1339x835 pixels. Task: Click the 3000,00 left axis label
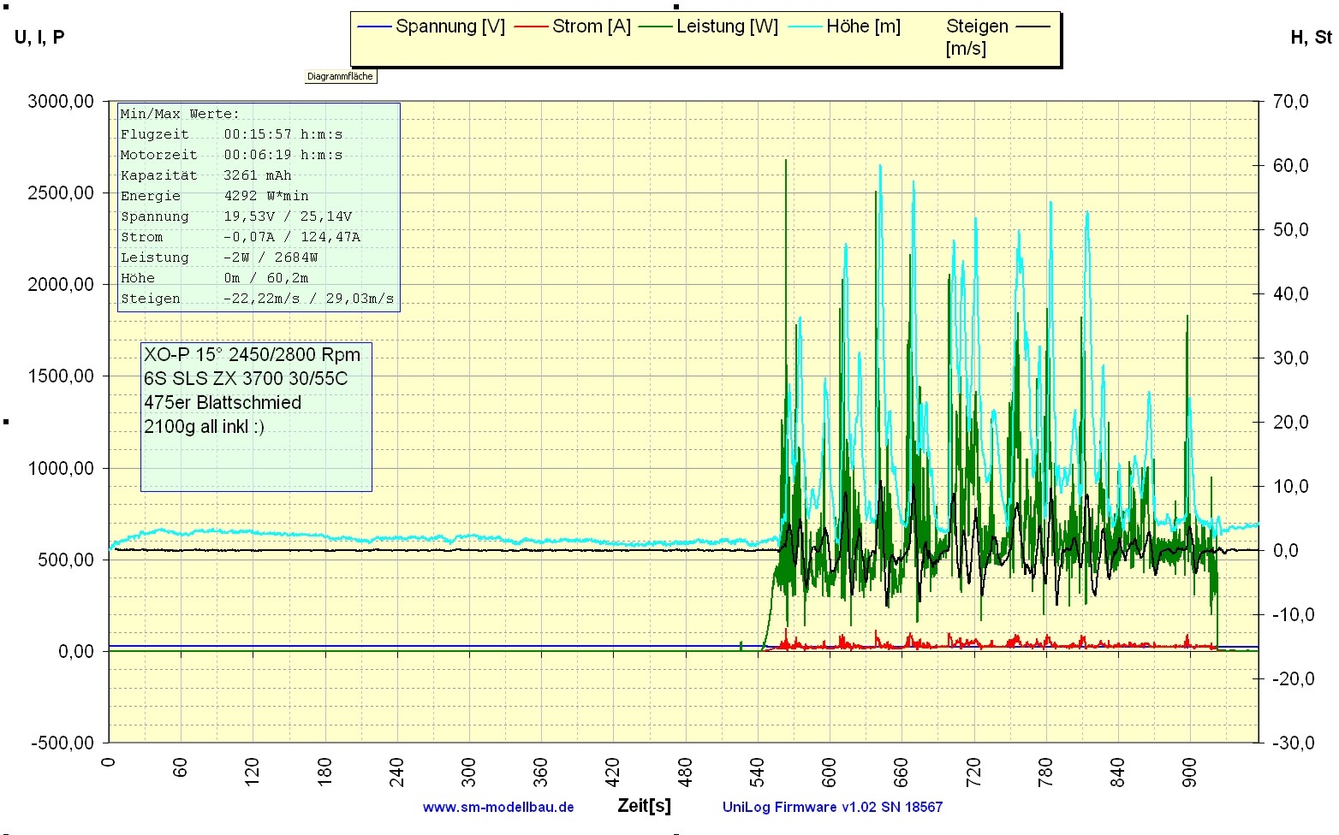[x=61, y=101]
